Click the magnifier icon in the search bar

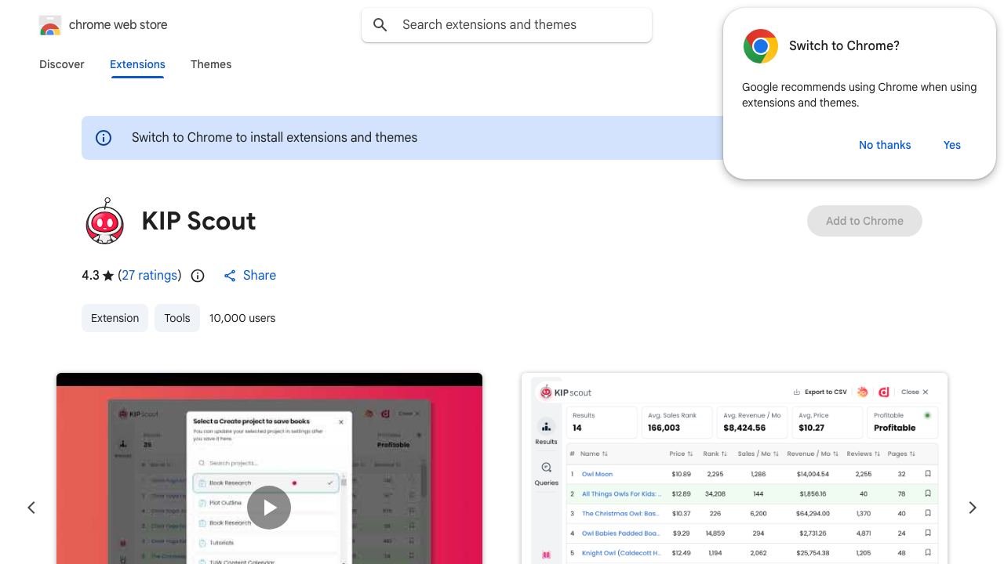(x=380, y=25)
